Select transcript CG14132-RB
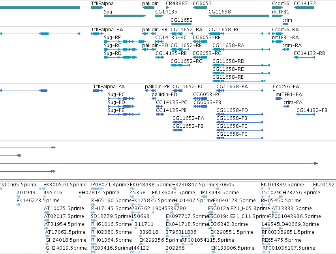336x254 pixels. 304,57
